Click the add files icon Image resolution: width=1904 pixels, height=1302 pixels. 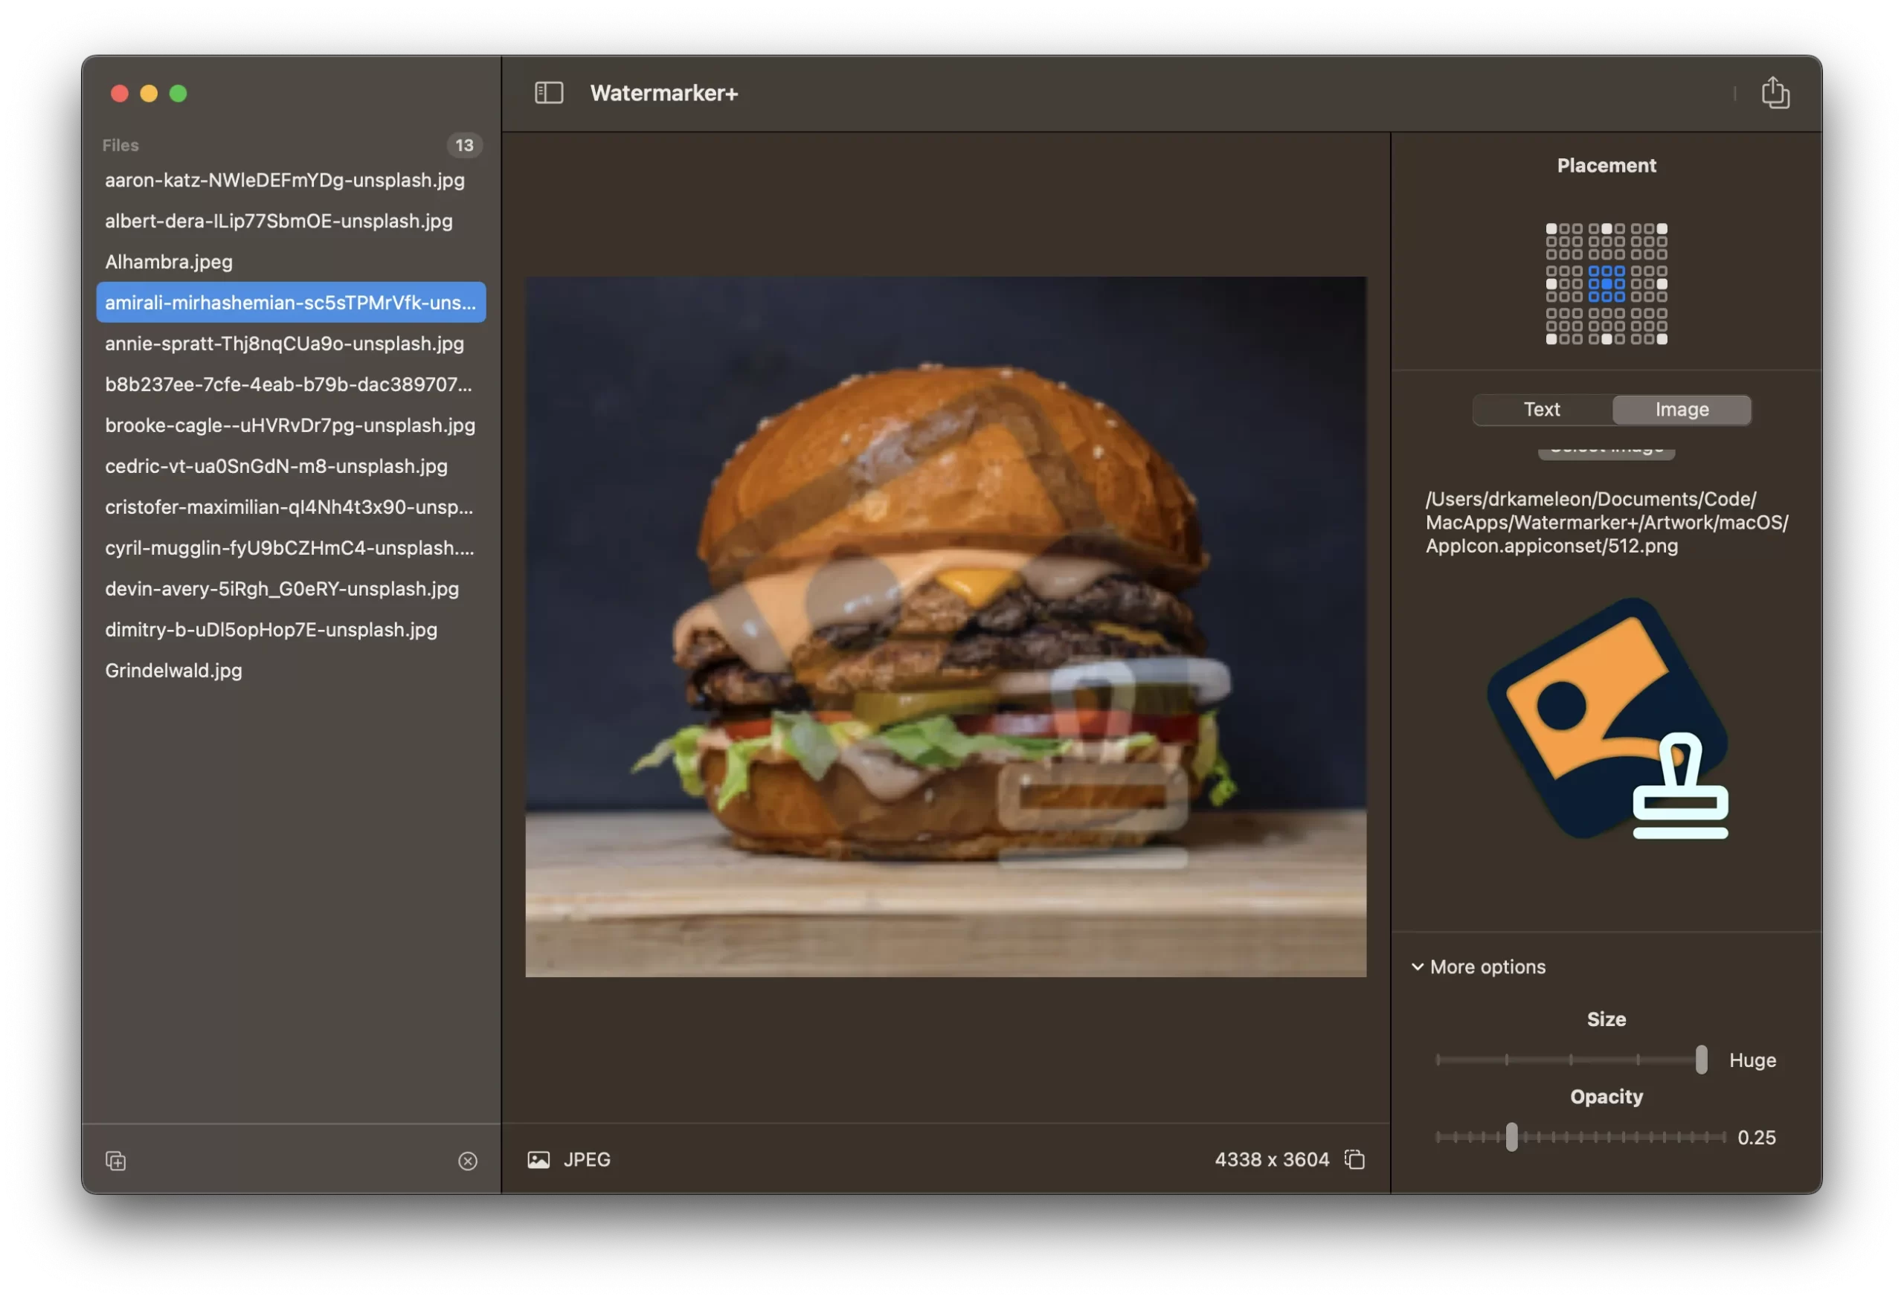[x=115, y=1160]
